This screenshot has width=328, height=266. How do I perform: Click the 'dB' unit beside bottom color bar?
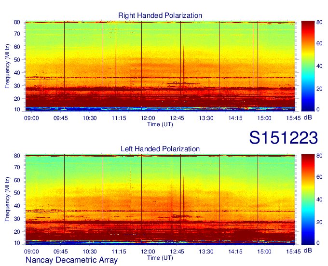(x=308, y=251)
